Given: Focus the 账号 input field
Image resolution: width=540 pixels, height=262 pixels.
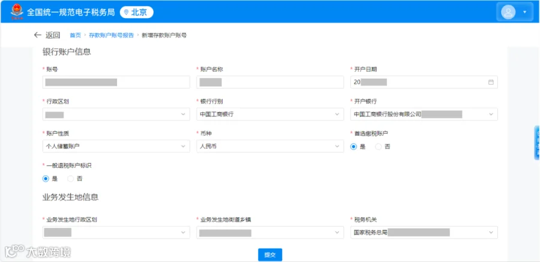Looking at the screenshot, I should (x=116, y=82).
